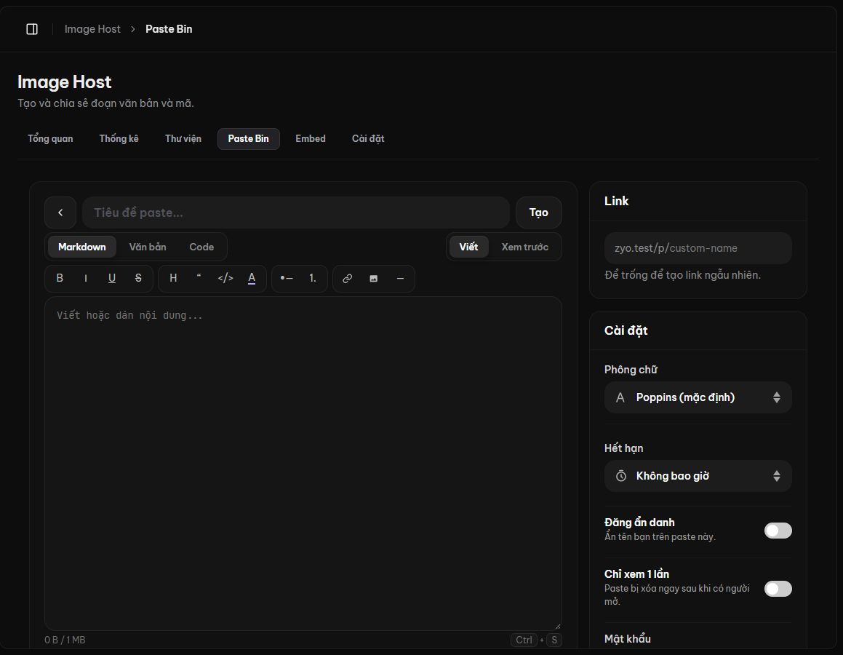
Task: Apply bold formatting
Action: 60,278
